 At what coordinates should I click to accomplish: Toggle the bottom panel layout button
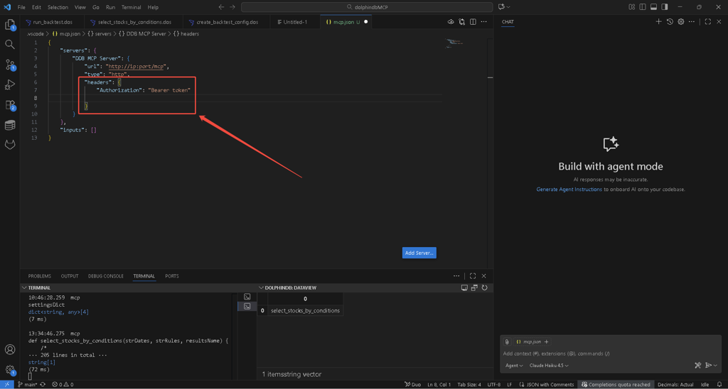(x=652, y=7)
